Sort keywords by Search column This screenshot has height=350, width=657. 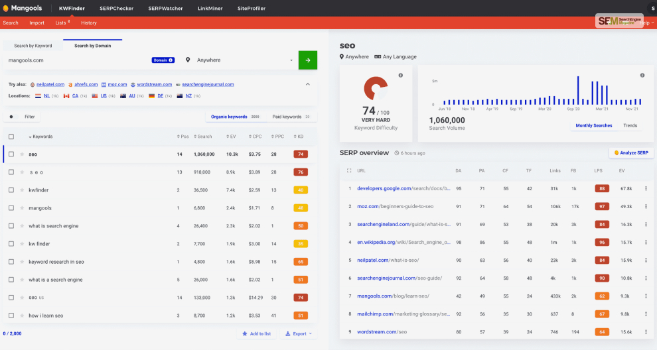point(203,137)
